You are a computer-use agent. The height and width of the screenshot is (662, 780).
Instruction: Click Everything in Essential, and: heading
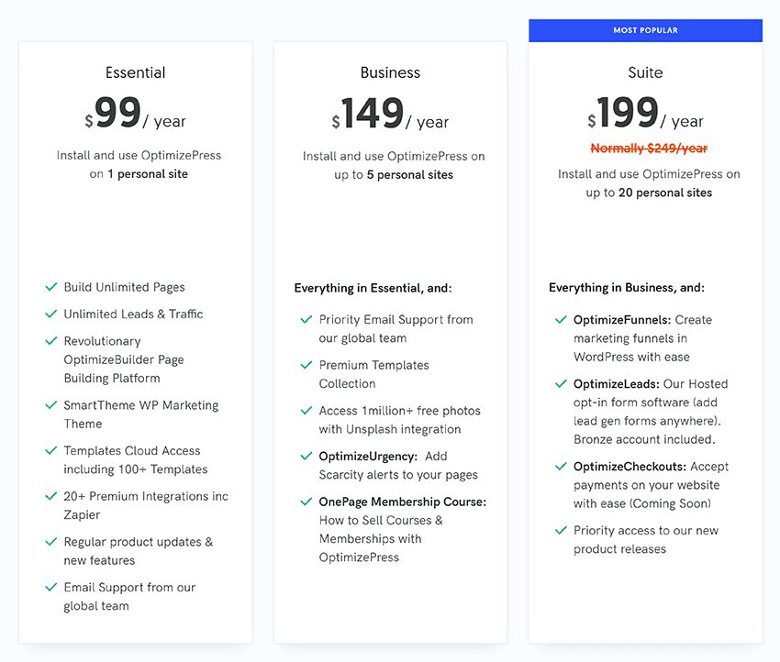[x=373, y=288]
